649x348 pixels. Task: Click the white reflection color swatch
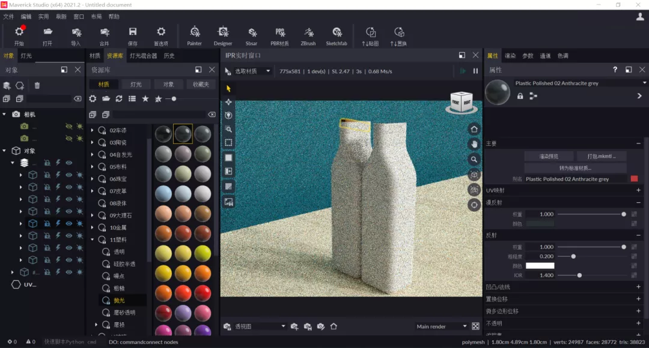coord(540,266)
